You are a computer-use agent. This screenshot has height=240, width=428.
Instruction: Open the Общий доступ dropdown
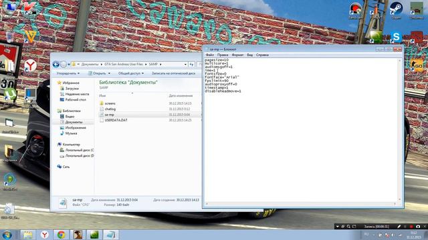(131, 73)
